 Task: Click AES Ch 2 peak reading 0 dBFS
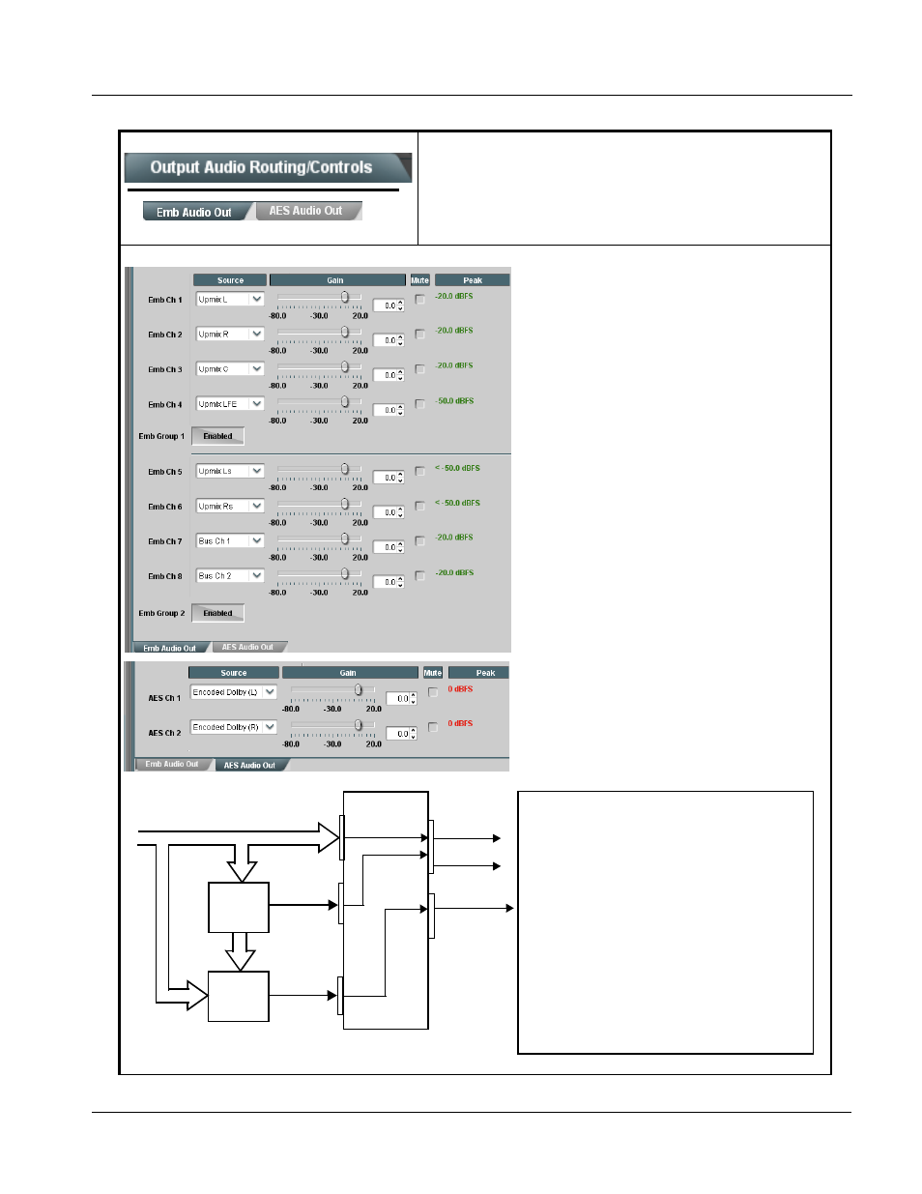[460, 723]
